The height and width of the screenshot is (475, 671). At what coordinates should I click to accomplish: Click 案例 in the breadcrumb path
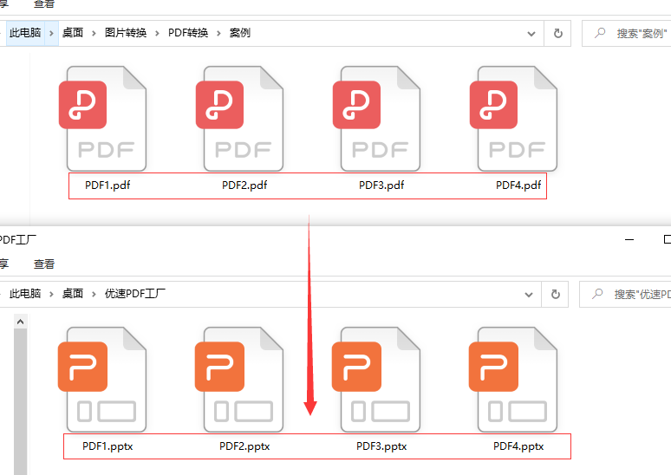coord(239,33)
